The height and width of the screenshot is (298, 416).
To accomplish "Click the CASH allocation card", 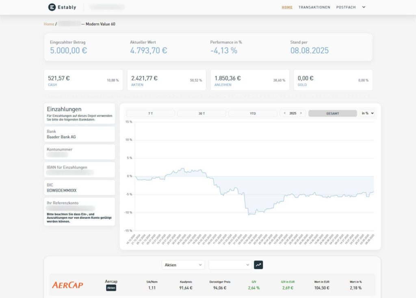I will click(x=83, y=80).
